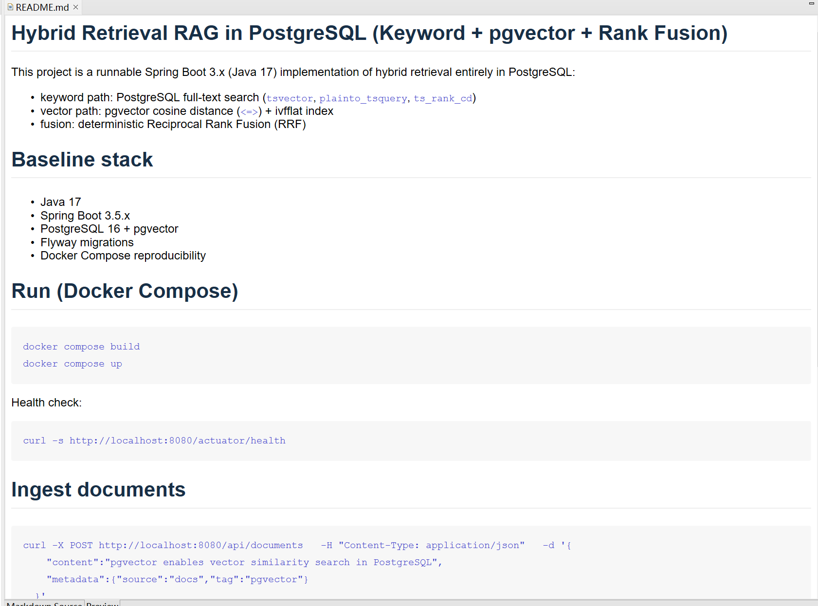Click the Ingest documents heading

(x=98, y=490)
